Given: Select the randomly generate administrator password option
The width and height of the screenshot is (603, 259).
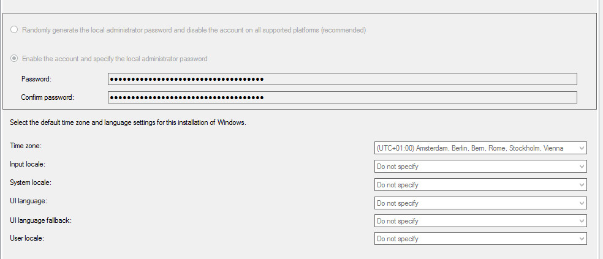Looking at the screenshot, I should (14, 30).
